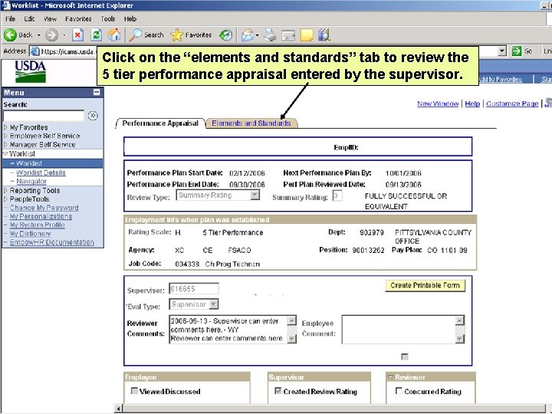Expand the PeopleTools folder
This screenshot has width=552, height=414.
[x=5, y=199]
